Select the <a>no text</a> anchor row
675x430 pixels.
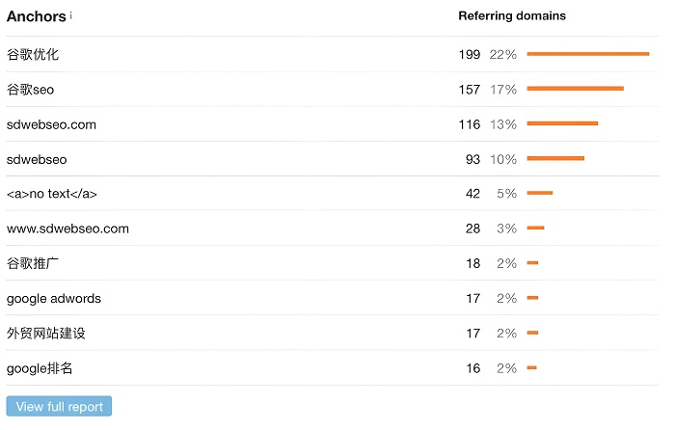coord(333,194)
